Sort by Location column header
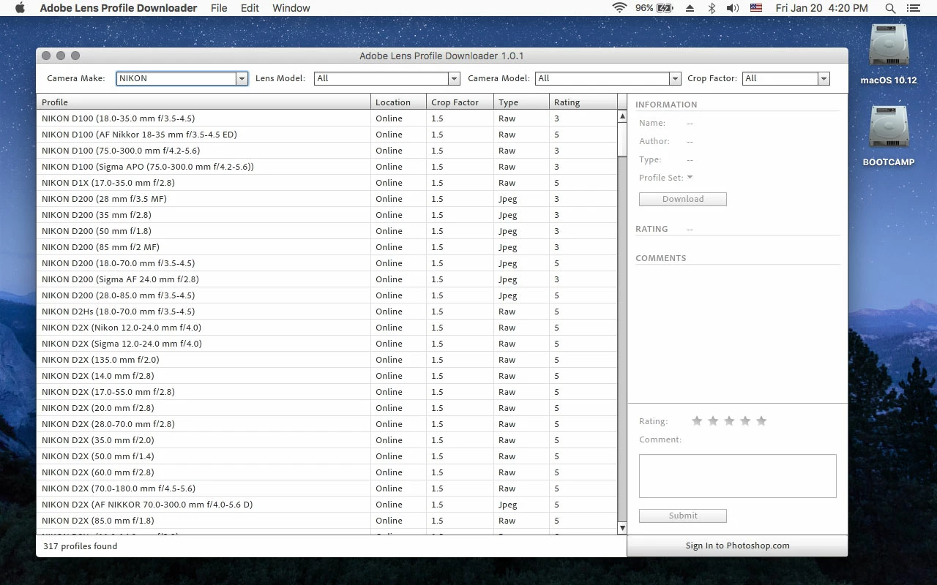 pos(398,102)
